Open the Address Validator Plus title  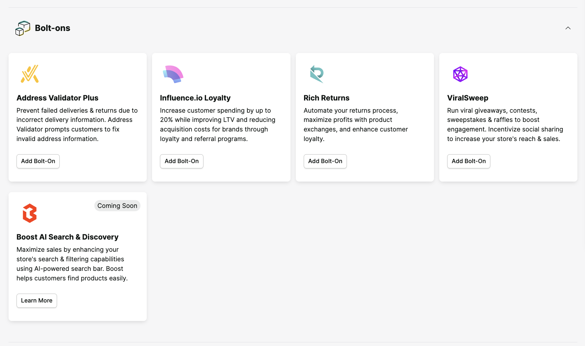click(x=57, y=98)
